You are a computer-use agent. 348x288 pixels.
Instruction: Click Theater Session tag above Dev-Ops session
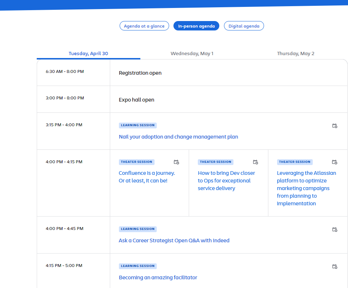tap(216, 162)
